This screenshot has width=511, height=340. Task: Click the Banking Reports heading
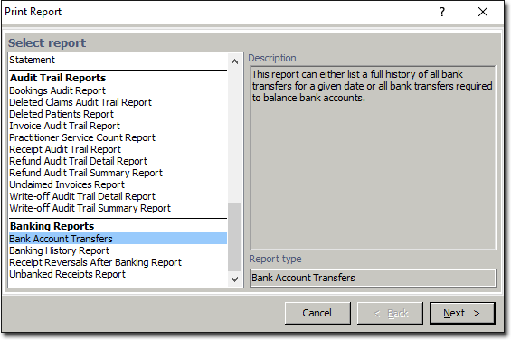click(52, 226)
